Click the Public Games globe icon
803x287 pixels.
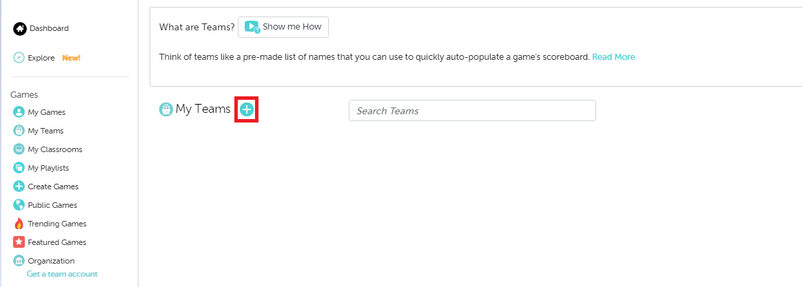[19, 205]
